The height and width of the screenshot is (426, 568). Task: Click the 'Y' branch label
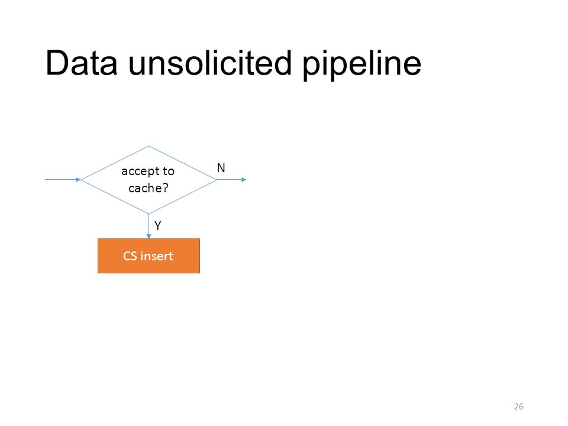click(157, 225)
